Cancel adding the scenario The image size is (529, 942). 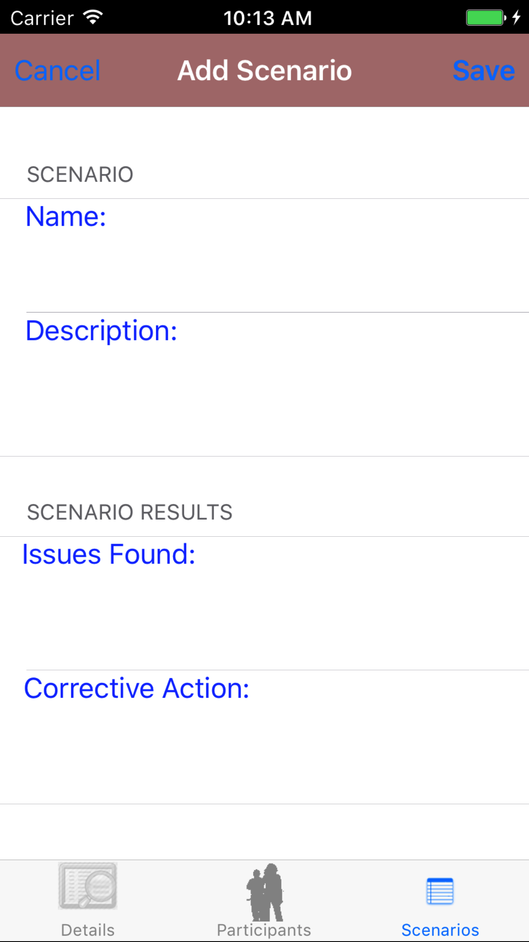57,70
